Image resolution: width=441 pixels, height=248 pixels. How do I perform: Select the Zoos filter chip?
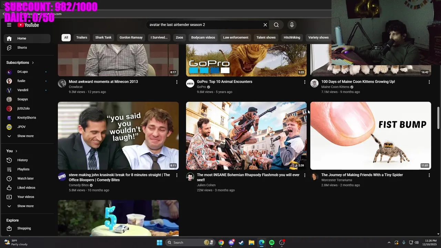click(180, 38)
